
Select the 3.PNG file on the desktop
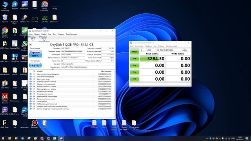(x=35, y=5)
